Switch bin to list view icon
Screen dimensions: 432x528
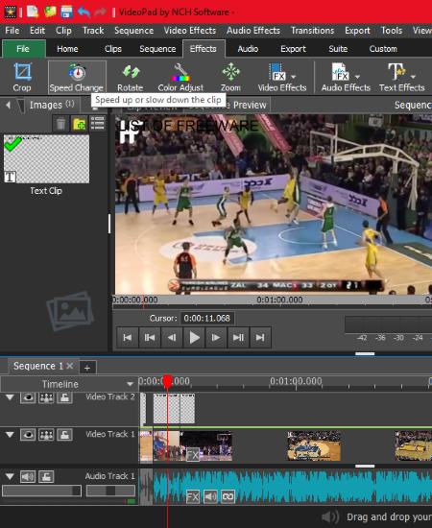pyautogui.click(x=98, y=124)
